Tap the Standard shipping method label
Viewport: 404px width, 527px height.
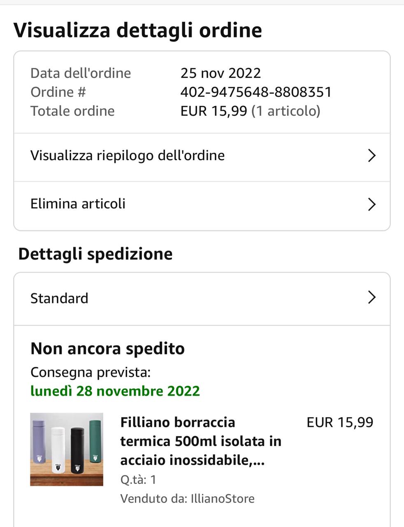[x=59, y=298]
